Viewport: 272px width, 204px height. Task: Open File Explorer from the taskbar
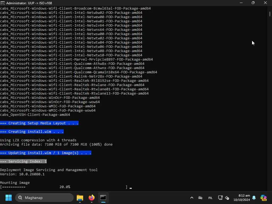[80, 198]
